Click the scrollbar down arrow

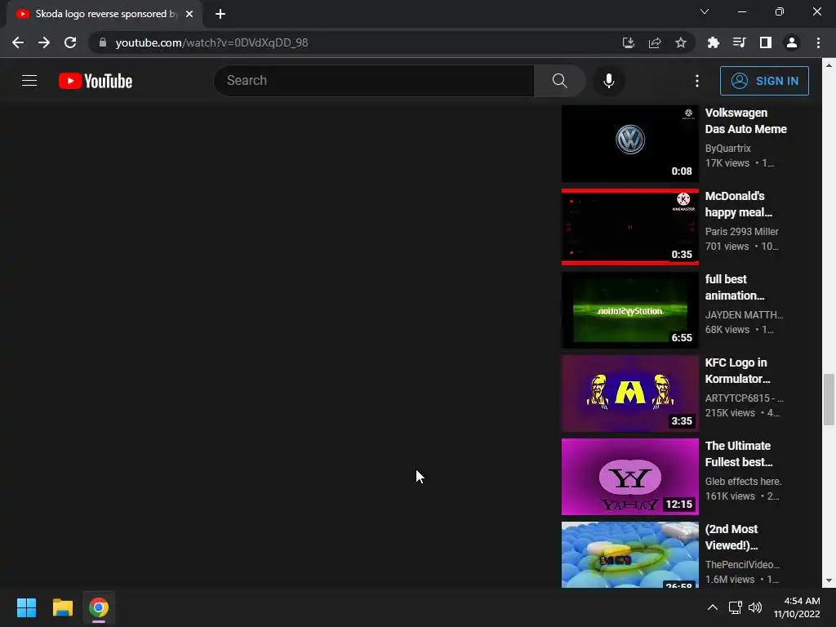point(829,580)
